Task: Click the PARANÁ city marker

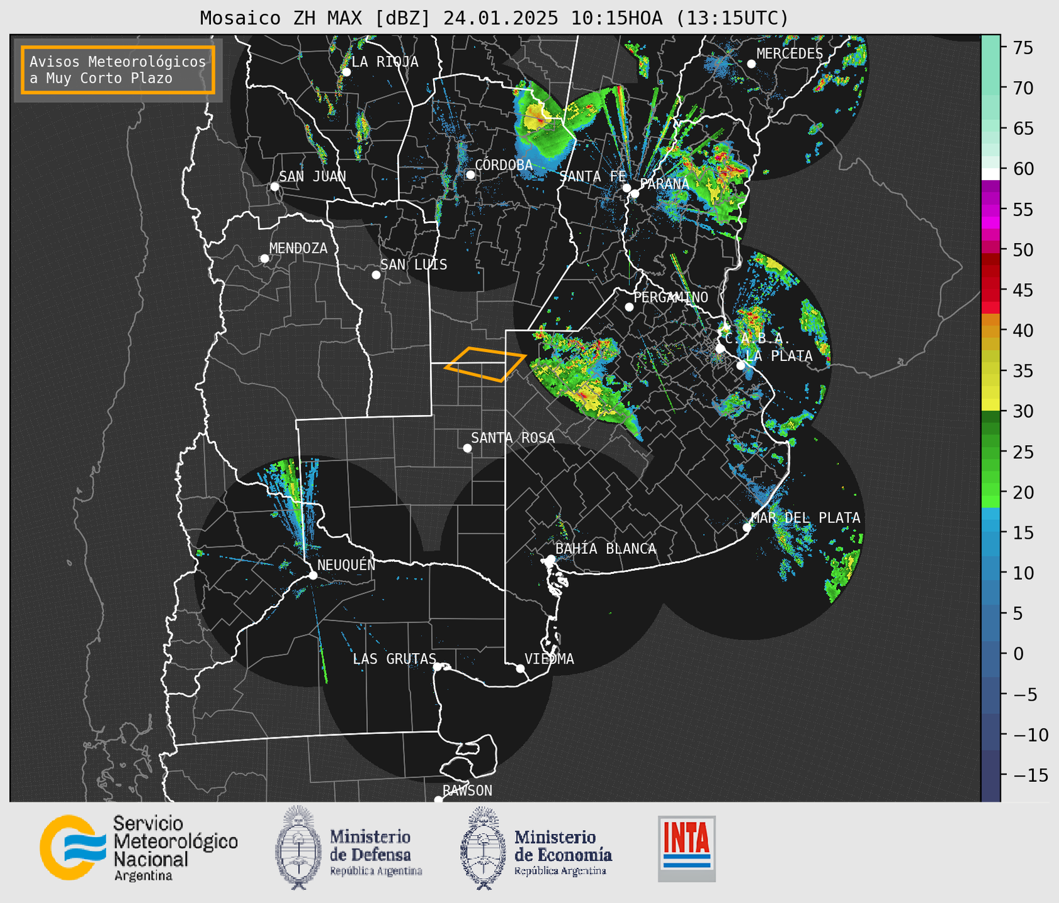Action: pos(635,193)
